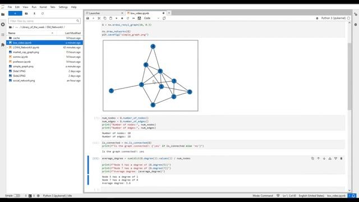Viewport: 359px width, 202px height.
Task: Move the active cell down
Action: (x=324, y=158)
